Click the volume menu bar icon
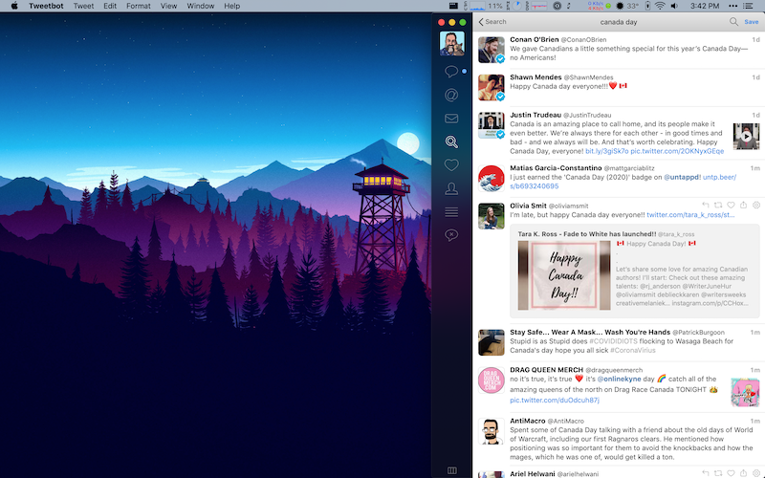This screenshot has width=765, height=478. click(674, 6)
